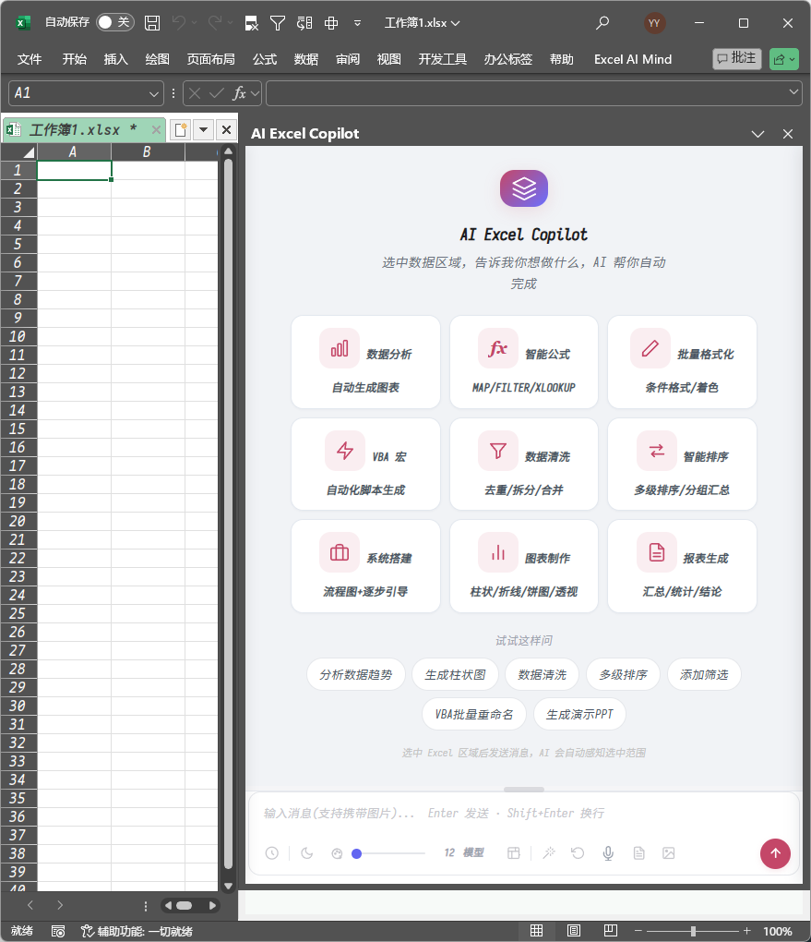Click the wrap text icon in quick access toolbar
The width and height of the screenshot is (811, 942).
pos(304,23)
